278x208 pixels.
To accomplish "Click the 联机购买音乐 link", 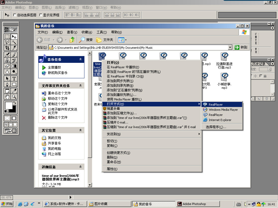I will tap(58, 73).
